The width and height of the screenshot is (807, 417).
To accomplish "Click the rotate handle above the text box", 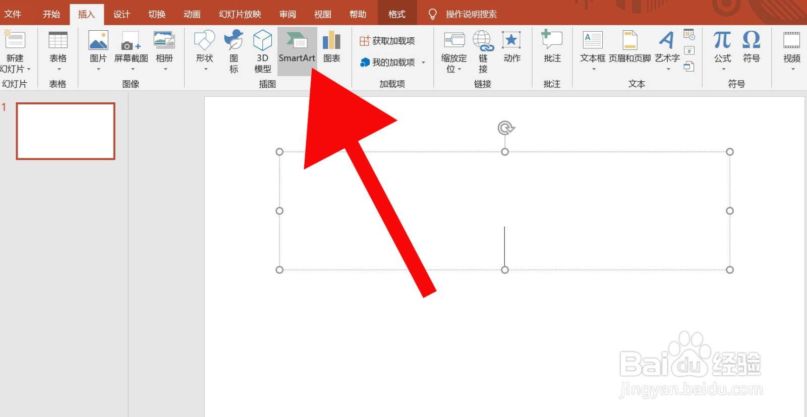I will click(505, 128).
